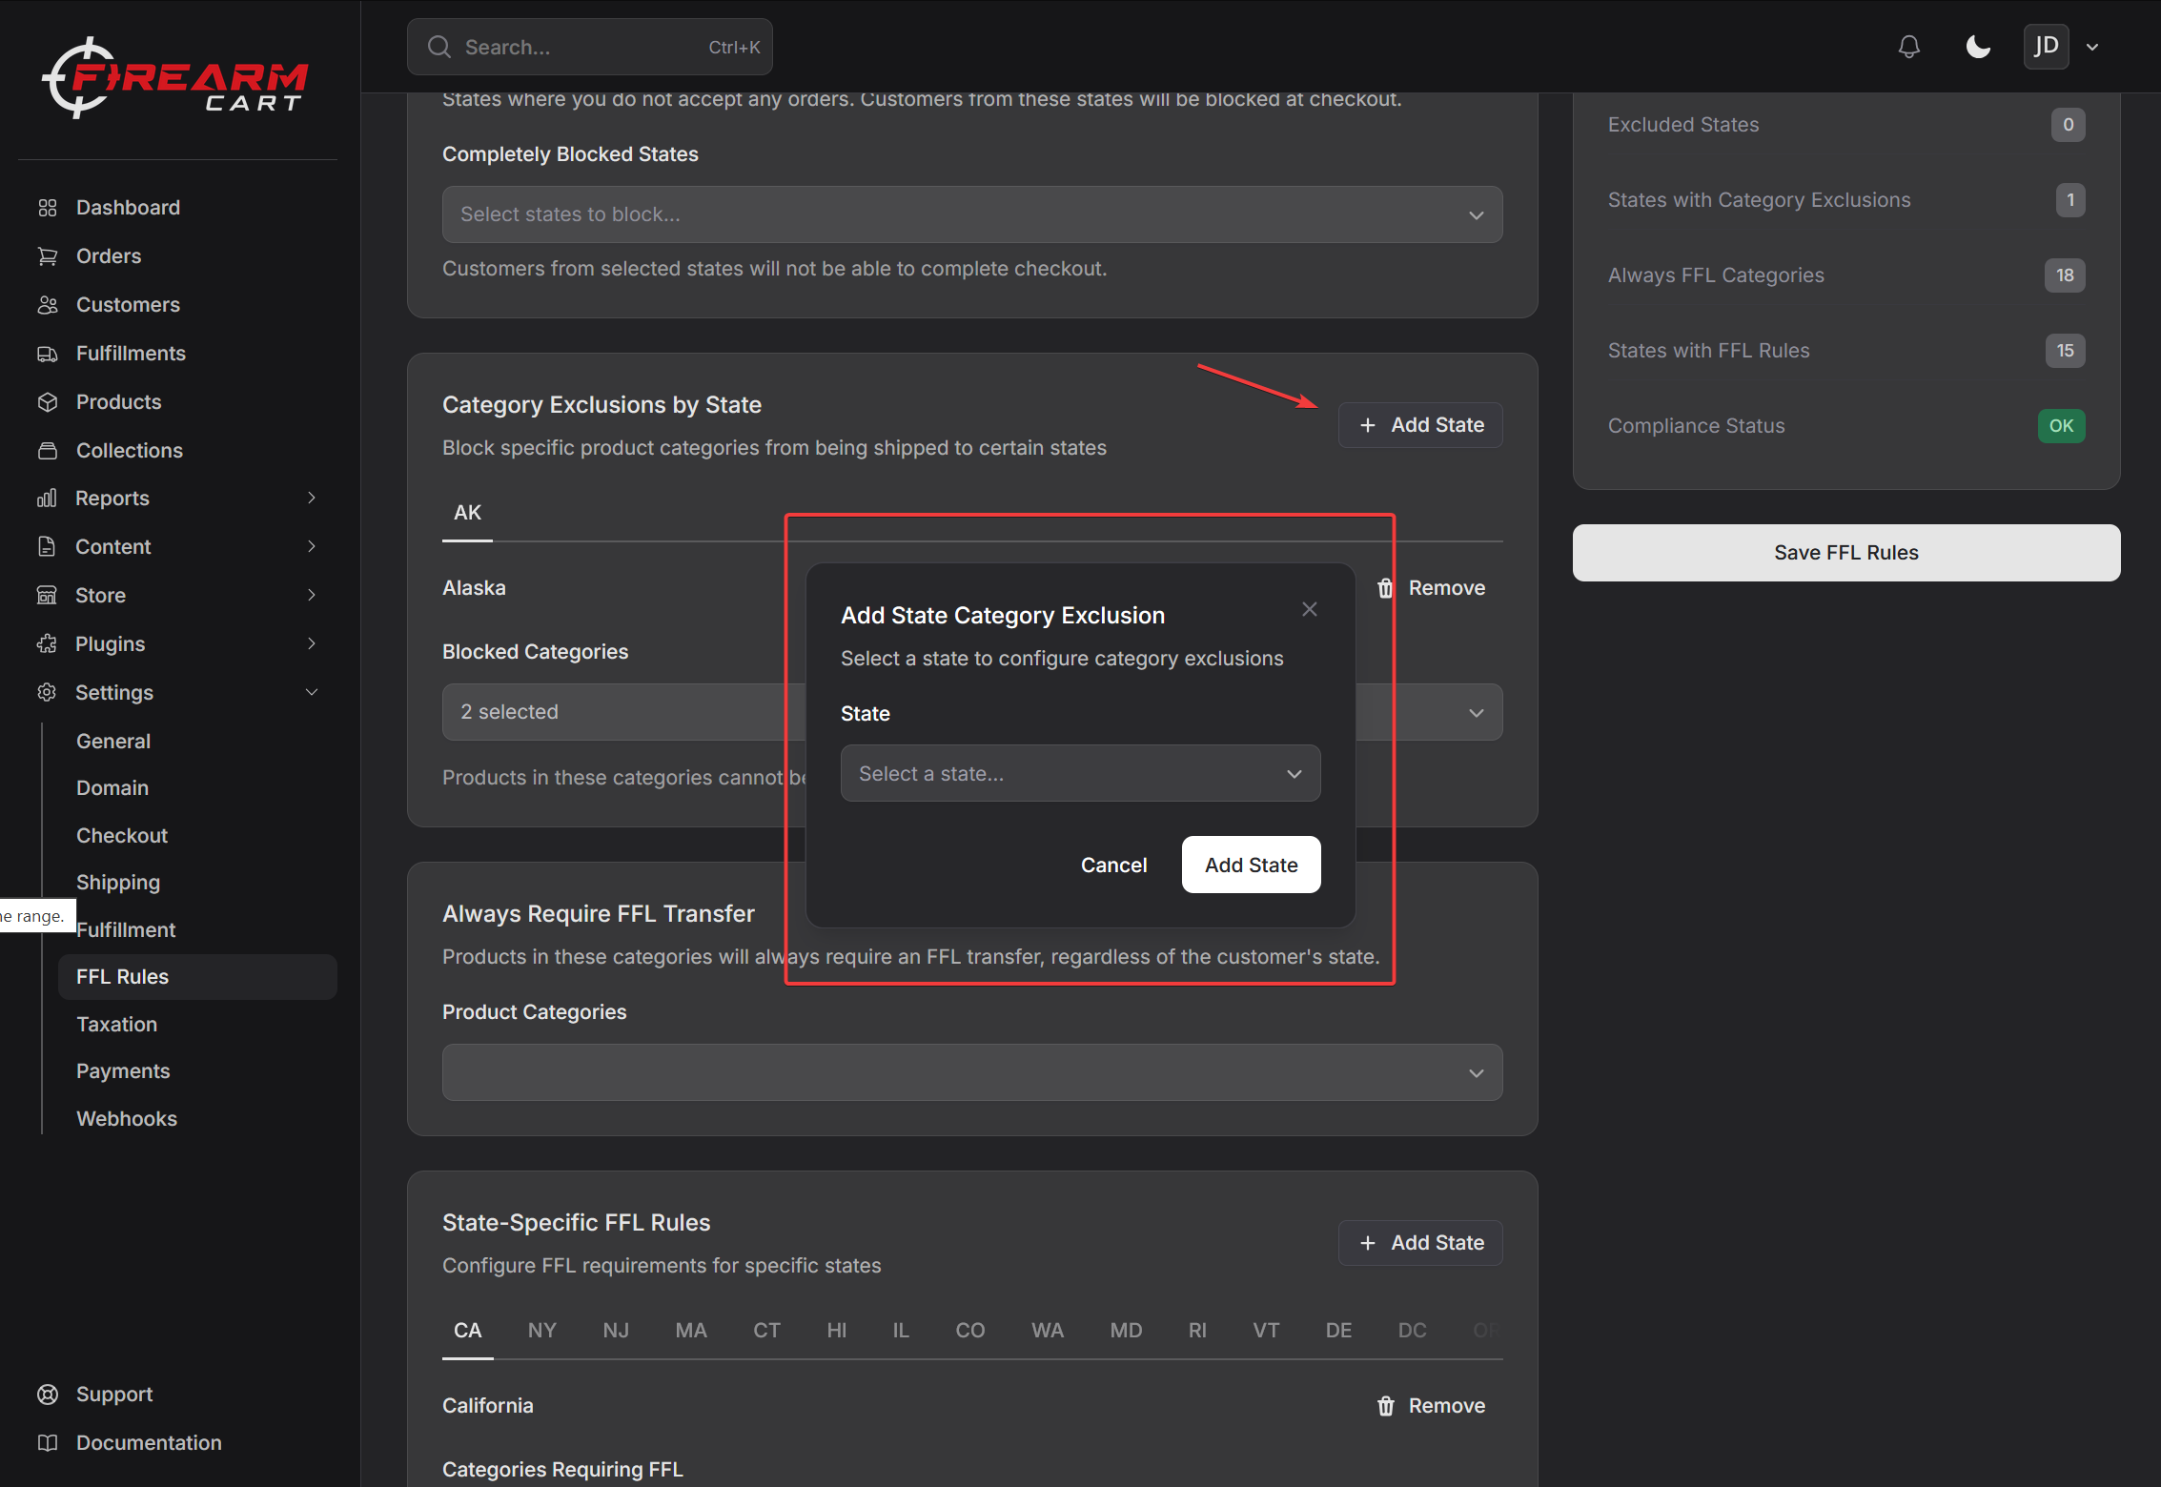Switch to the NY state tab
Image resolution: width=2161 pixels, height=1487 pixels.
[x=542, y=1331]
